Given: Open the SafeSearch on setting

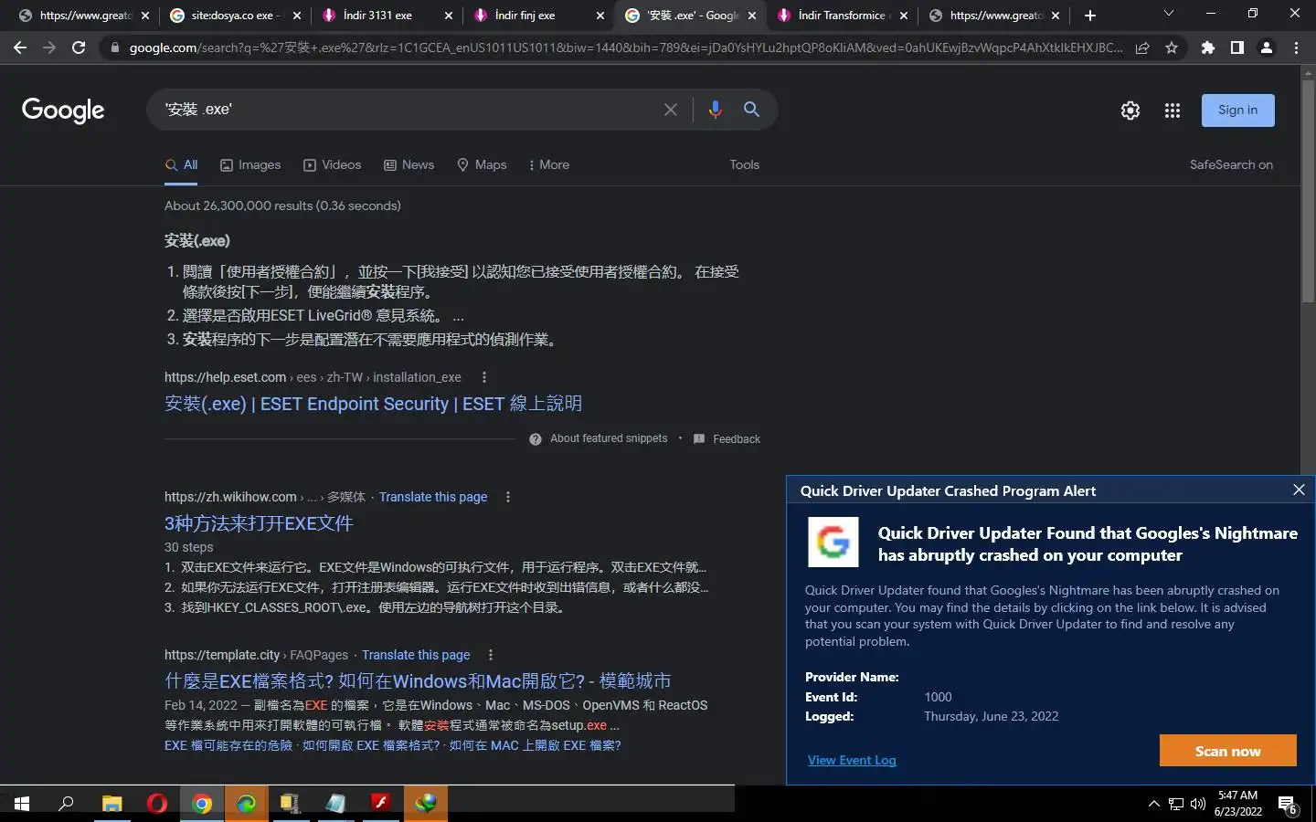Looking at the screenshot, I should click(1231, 165).
